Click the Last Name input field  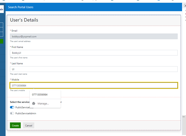(x=94, y=69)
